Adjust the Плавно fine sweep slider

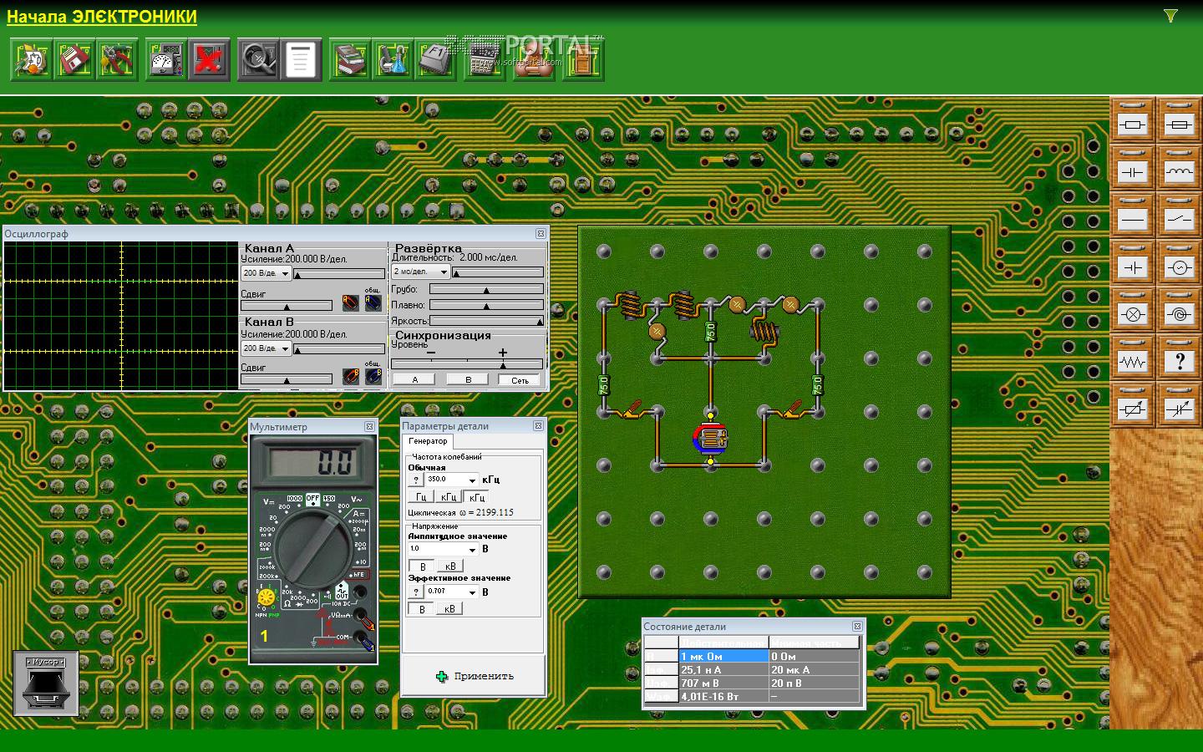pyautogui.click(x=486, y=305)
